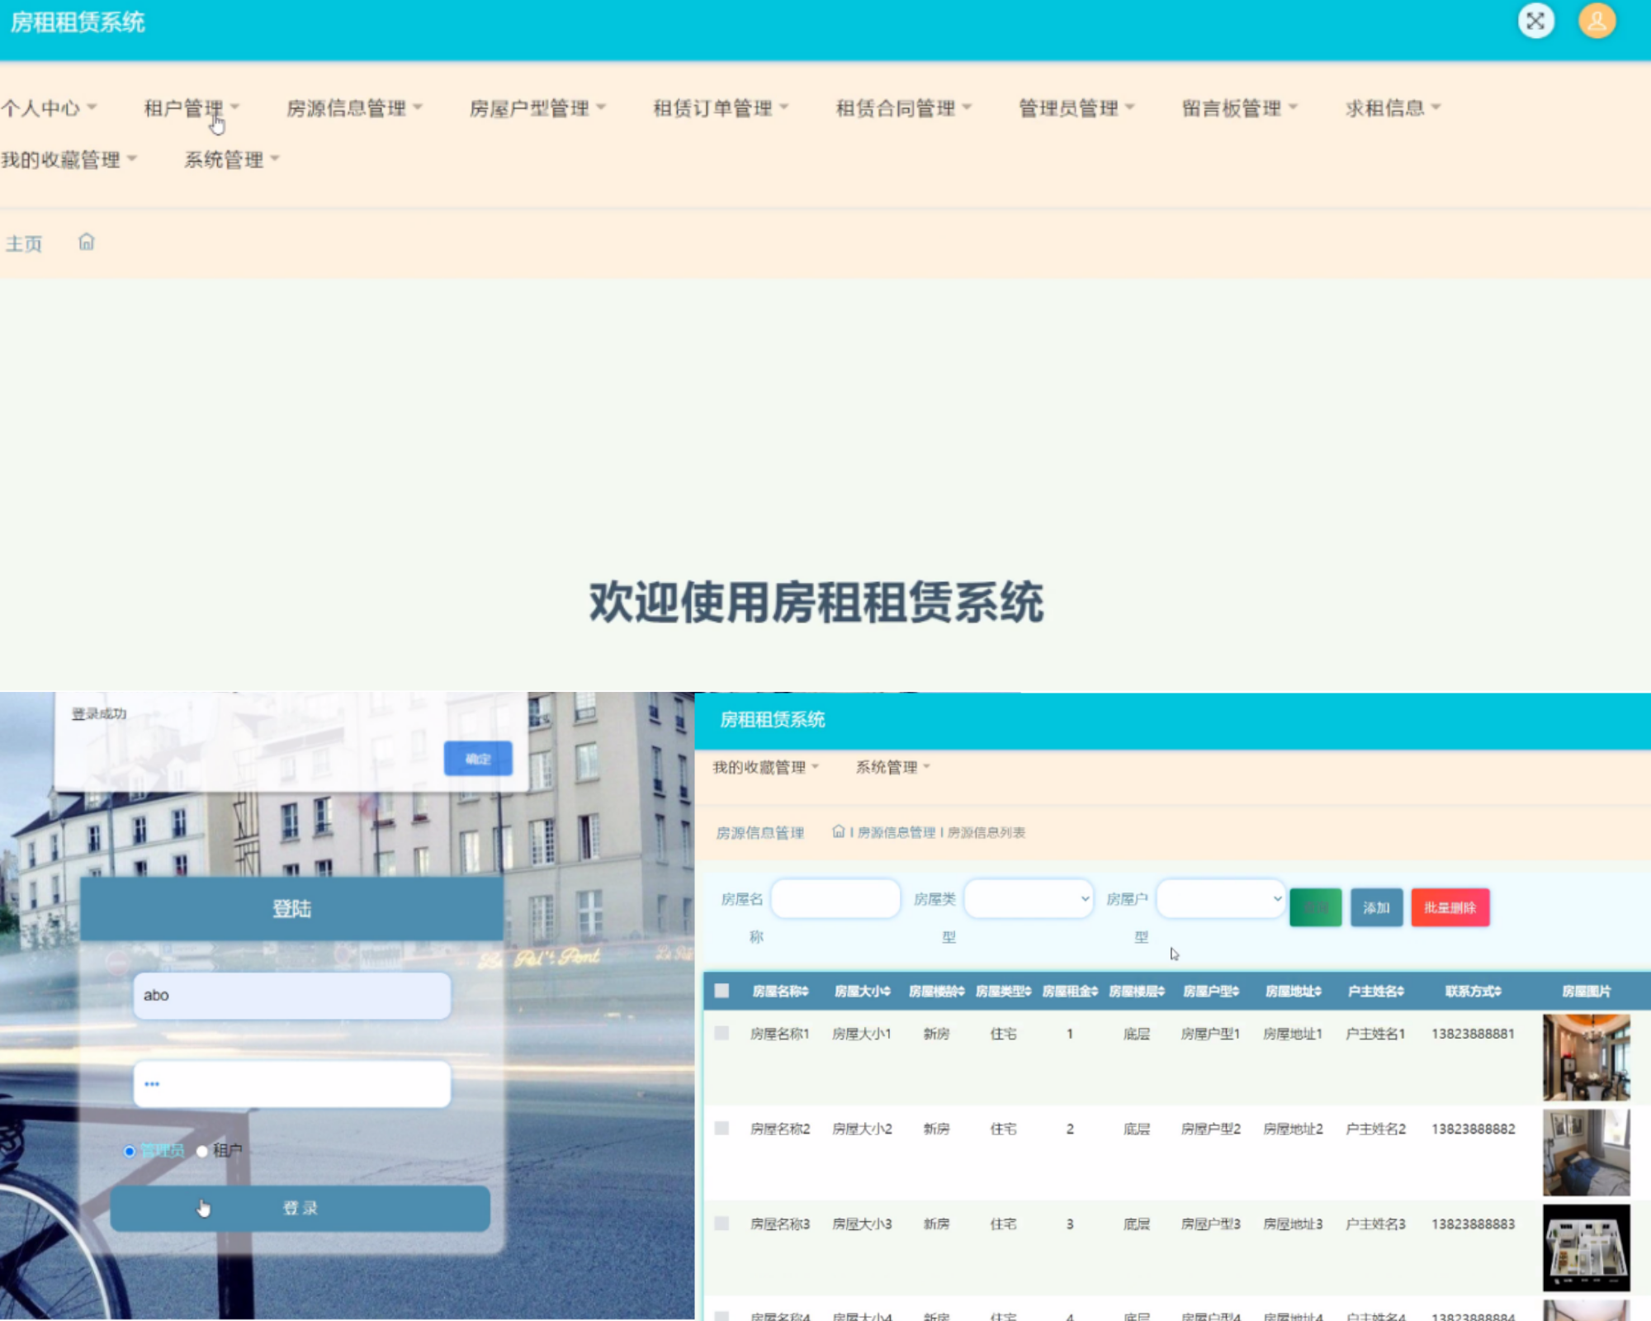Screen dimensions: 1651x1321
Task: Expand 我的收藏管理 in the list window
Action: point(765,767)
